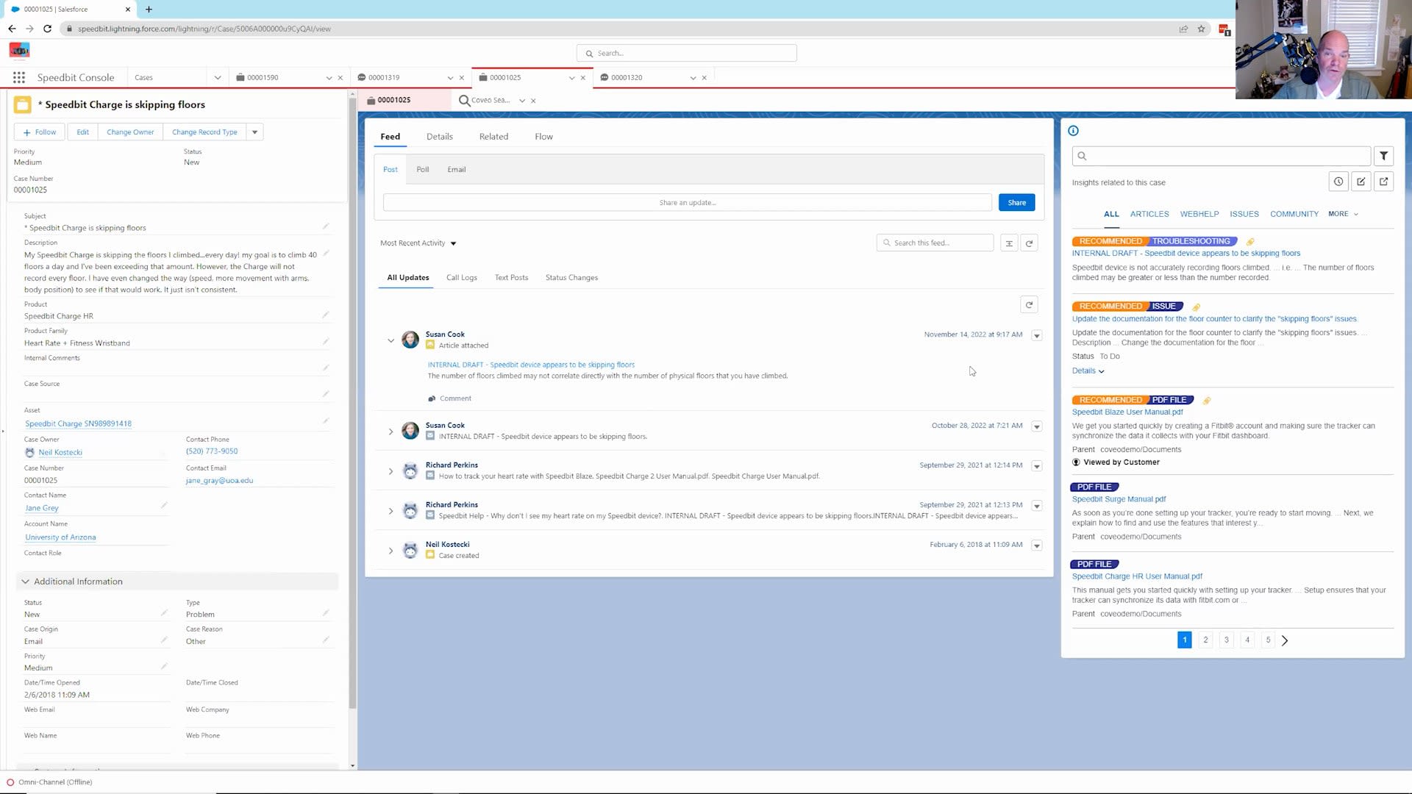The height and width of the screenshot is (794, 1412).
Task: Expand Susan Cook October 28 post
Action: (391, 432)
